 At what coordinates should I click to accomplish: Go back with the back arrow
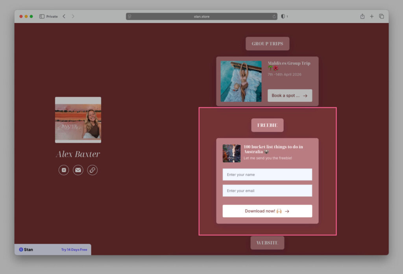pos(64,17)
